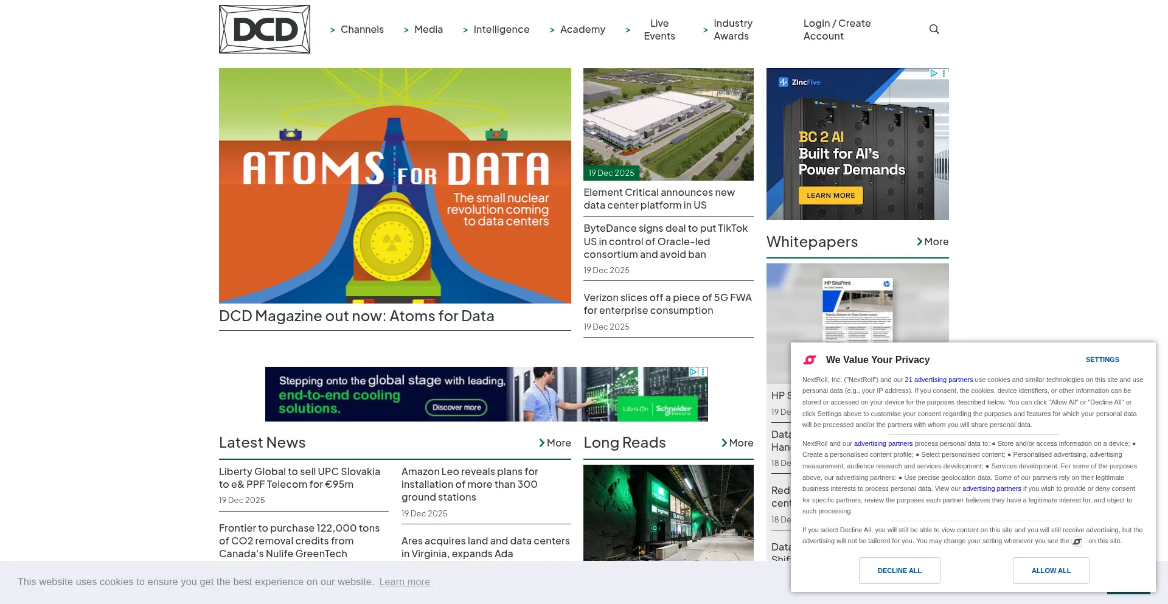Click ALLOW ALL in the privacy dialog
Screen dimensions: 1168x604
pyautogui.click(x=1051, y=571)
